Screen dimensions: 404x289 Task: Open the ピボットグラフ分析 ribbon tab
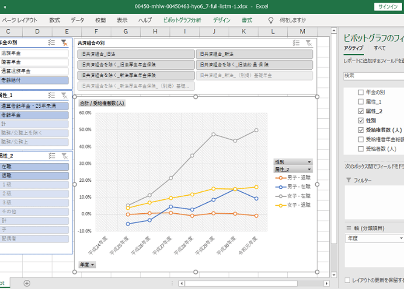point(182,20)
